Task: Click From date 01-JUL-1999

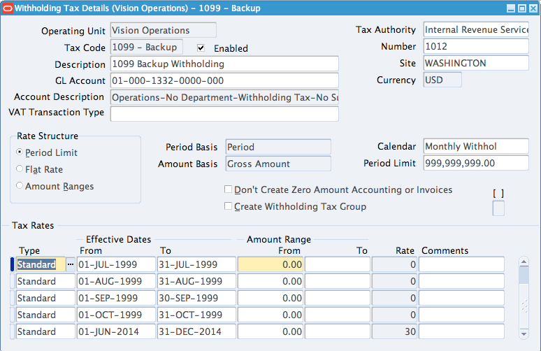Action: point(116,264)
